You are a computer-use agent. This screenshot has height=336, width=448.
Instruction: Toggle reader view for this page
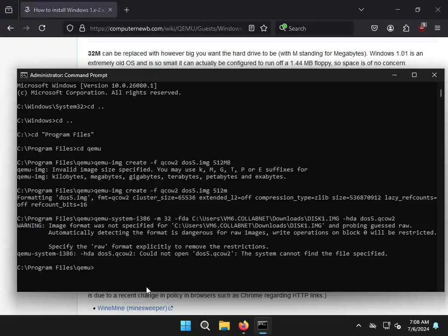[252, 28]
